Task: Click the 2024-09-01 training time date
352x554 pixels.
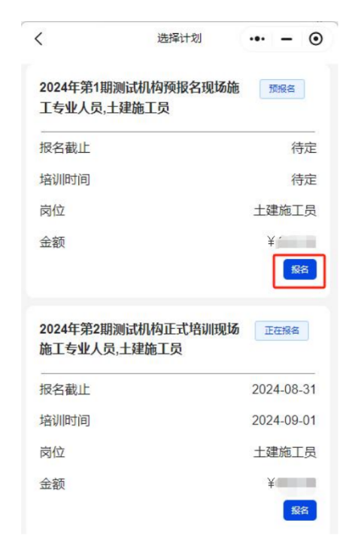Action: [284, 421]
